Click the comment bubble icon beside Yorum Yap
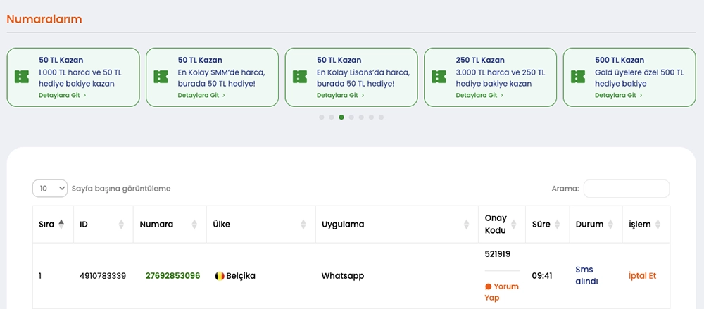This screenshot has width=704, height=309. coord(489,287)
